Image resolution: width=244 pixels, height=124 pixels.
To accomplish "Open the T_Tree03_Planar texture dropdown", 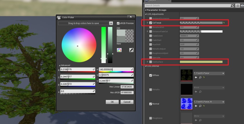I will (x=223, y=74).
